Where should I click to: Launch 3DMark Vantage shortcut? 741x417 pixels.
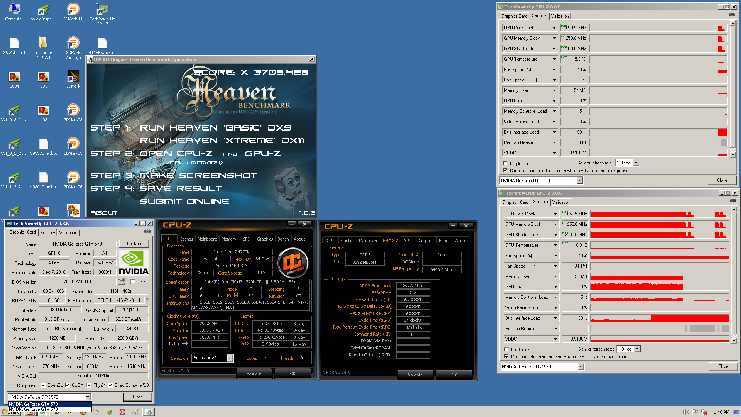[73, 48]
